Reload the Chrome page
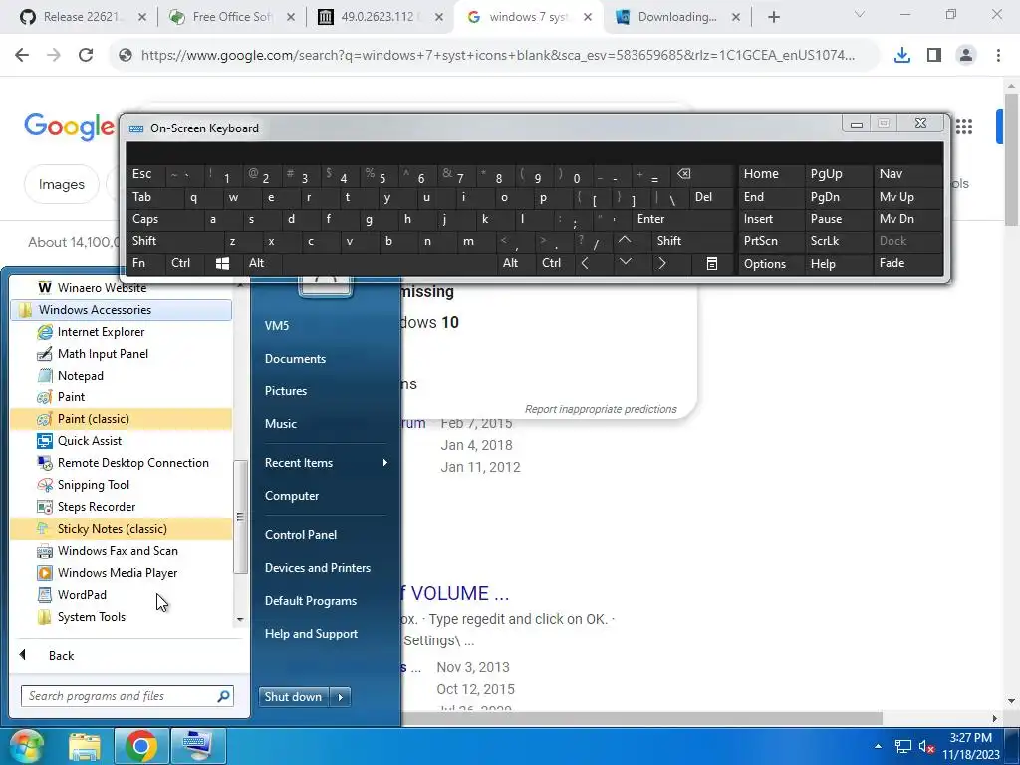The image size is (1020, 765). pyautogui.click(x=86, y=56)
